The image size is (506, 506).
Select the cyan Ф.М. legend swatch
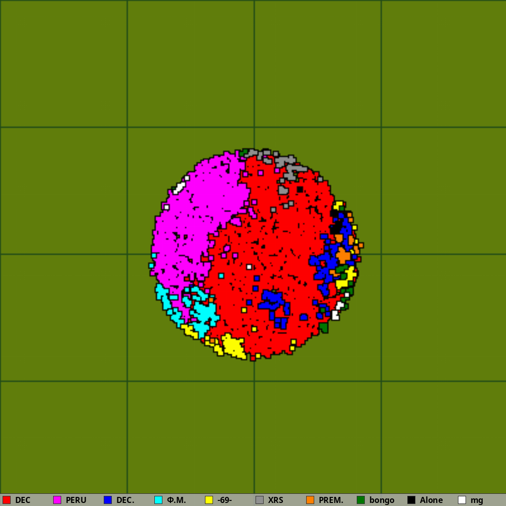coord(158,500)
